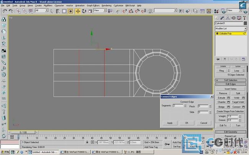Image resolution: width=249 pixels, height=155 pixels.
Task: Choose the Bind to Space Warp tool
Action: (31, 11)
